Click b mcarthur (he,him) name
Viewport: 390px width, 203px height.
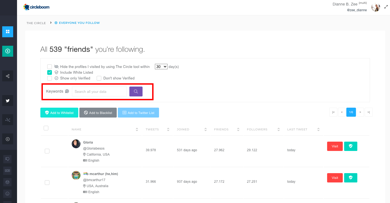click(x=101, y=174)
